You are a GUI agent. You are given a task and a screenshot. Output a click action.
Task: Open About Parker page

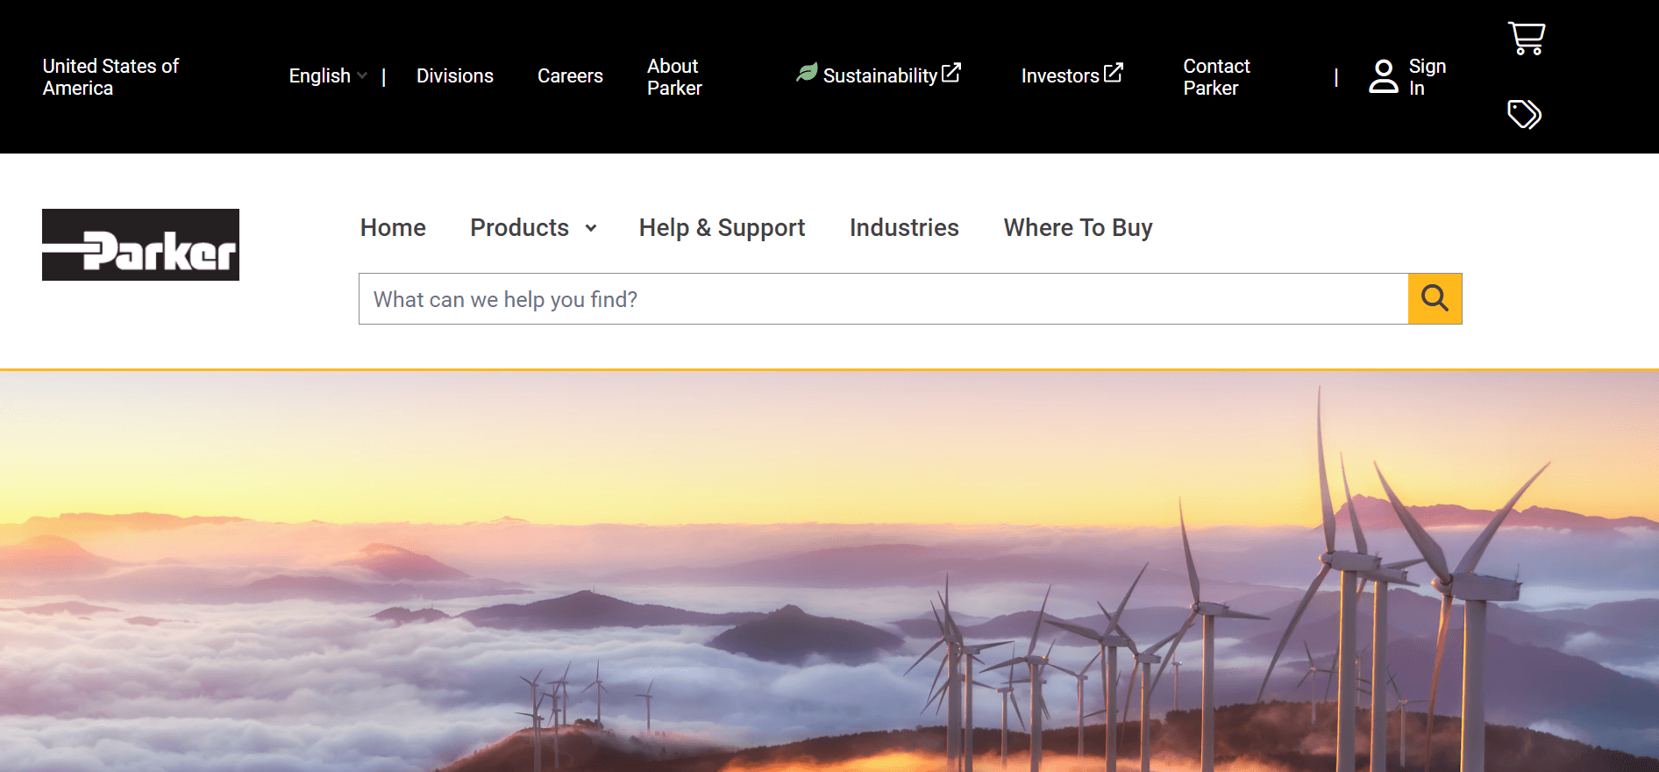[674, 77]
